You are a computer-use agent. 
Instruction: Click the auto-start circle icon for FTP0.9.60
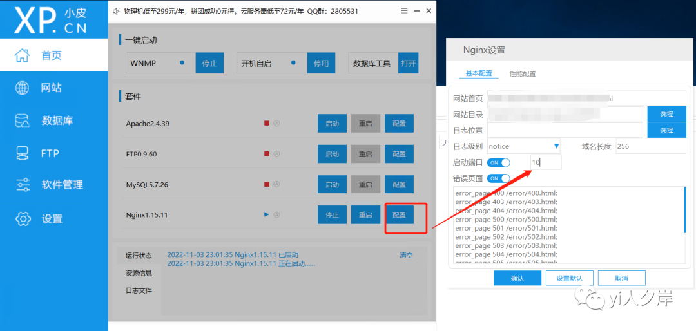pos(276,154)
